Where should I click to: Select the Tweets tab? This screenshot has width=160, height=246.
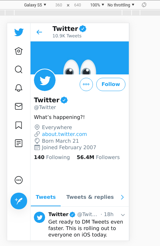(46, 197)
